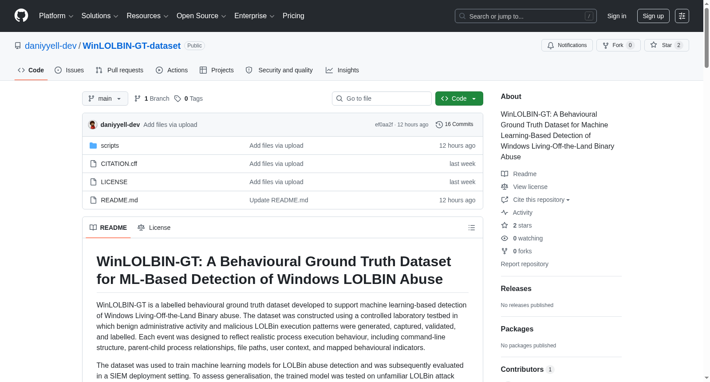Click the Report repository link
Screen dimensions: 710x382
(x=525, y=264)
